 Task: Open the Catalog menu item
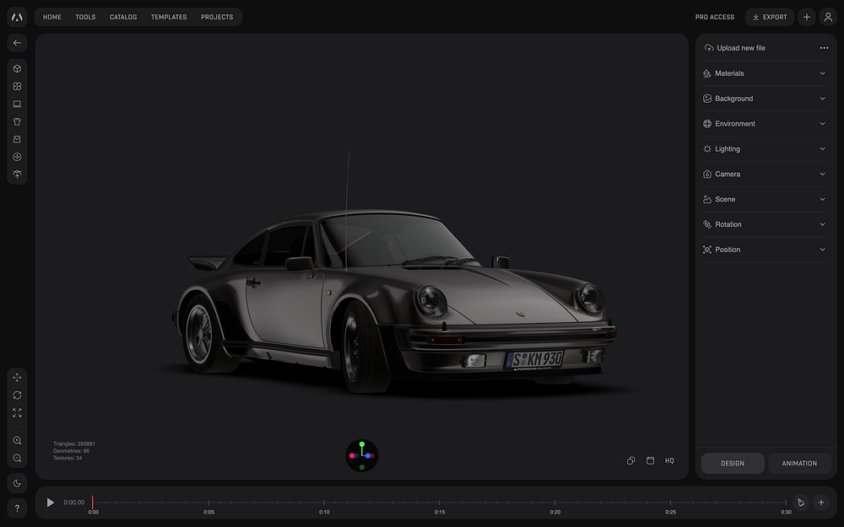pyautogui.click(x=123, y=17)
